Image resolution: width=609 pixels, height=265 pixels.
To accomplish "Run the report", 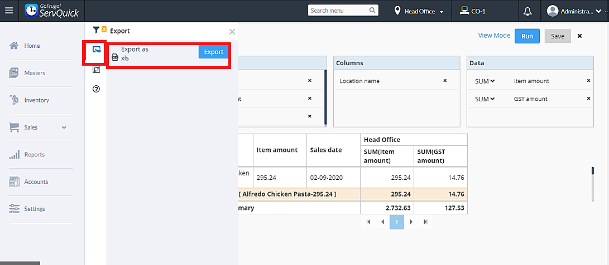I will click(x=527, y=36).
